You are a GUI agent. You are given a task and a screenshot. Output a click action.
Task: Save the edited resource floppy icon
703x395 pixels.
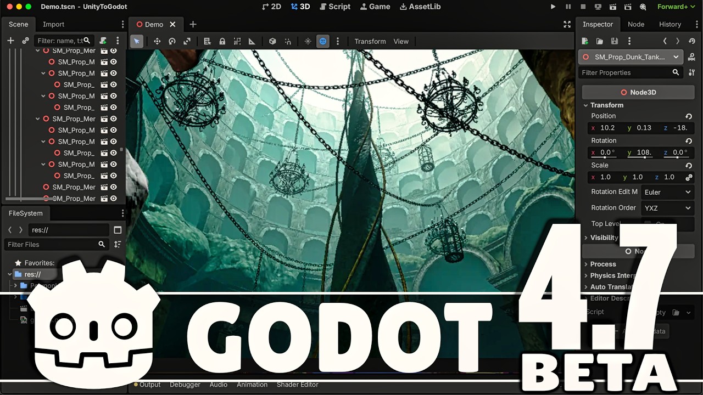click(x=615, y=41)
